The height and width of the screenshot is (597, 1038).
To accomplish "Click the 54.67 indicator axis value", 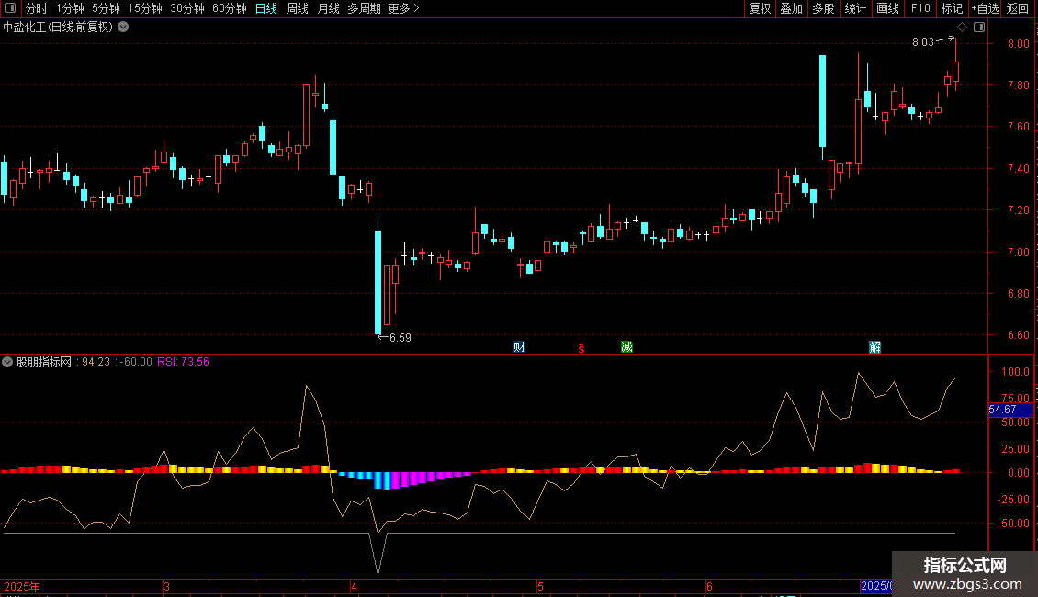I will point(1002,410).
